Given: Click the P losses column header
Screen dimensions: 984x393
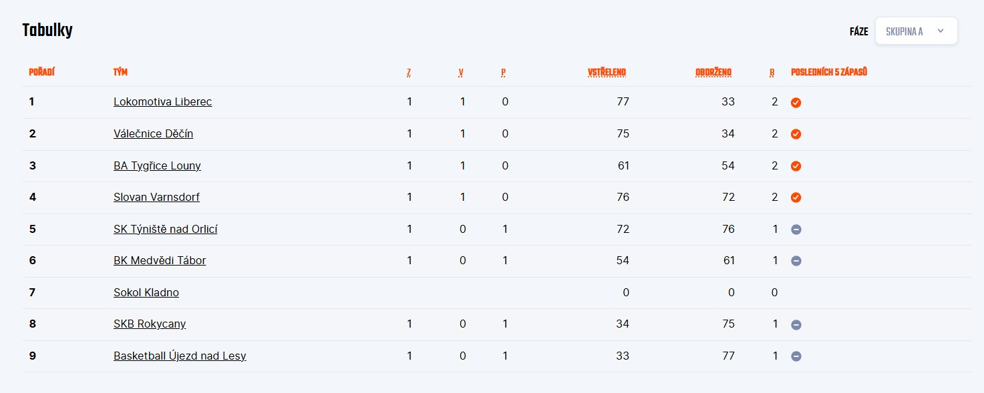Looking at the screenshot, I should click(503, 72).
